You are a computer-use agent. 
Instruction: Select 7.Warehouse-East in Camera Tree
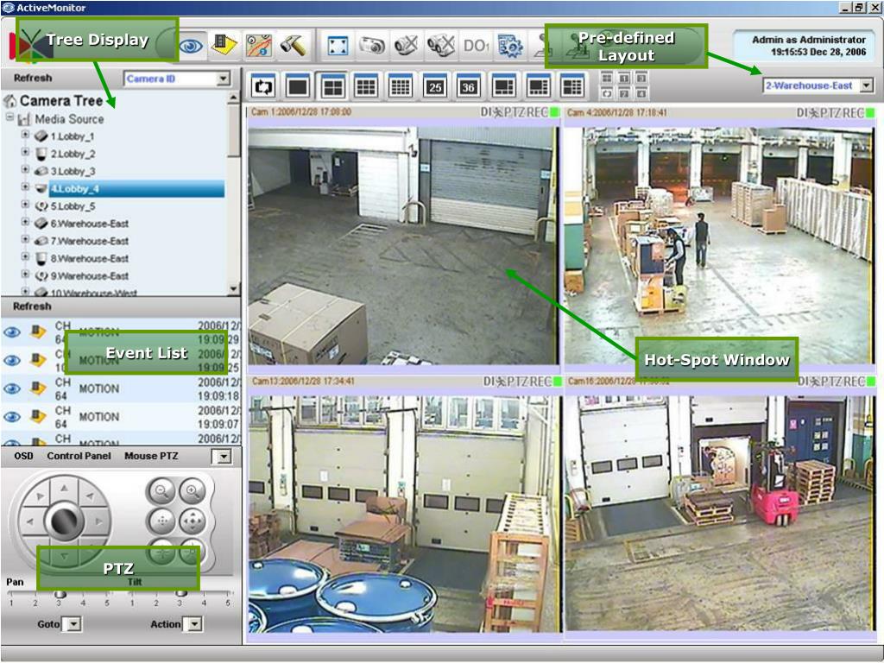pos(90,242)
